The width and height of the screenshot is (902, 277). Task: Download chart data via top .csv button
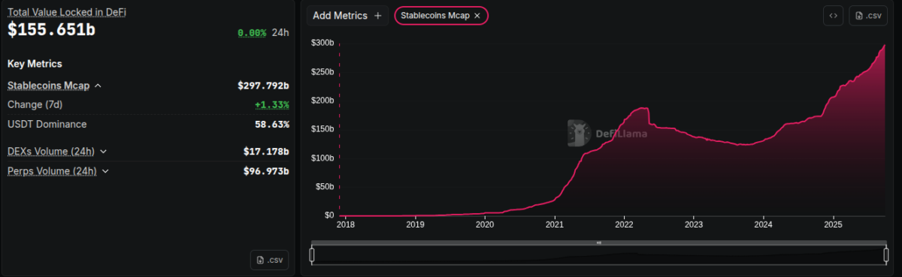(868, 15)
